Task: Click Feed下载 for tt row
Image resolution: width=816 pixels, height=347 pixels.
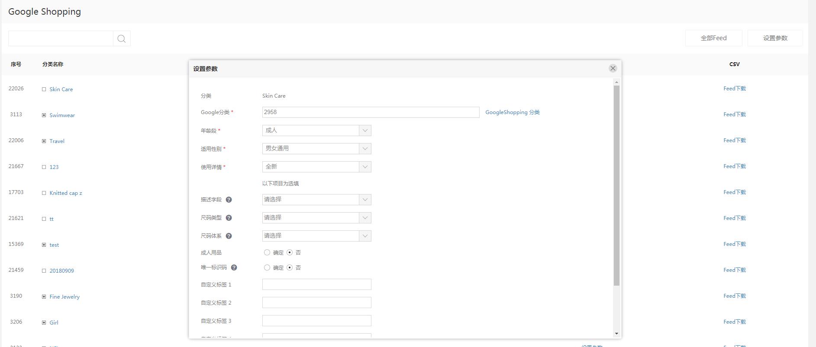Action: (x=735, y=218)
